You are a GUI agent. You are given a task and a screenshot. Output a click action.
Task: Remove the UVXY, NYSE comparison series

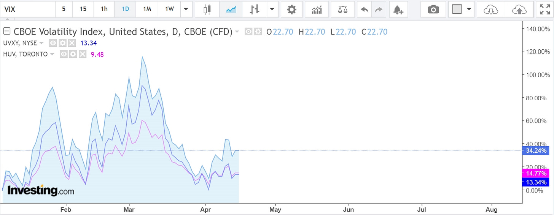coord(72,43)
